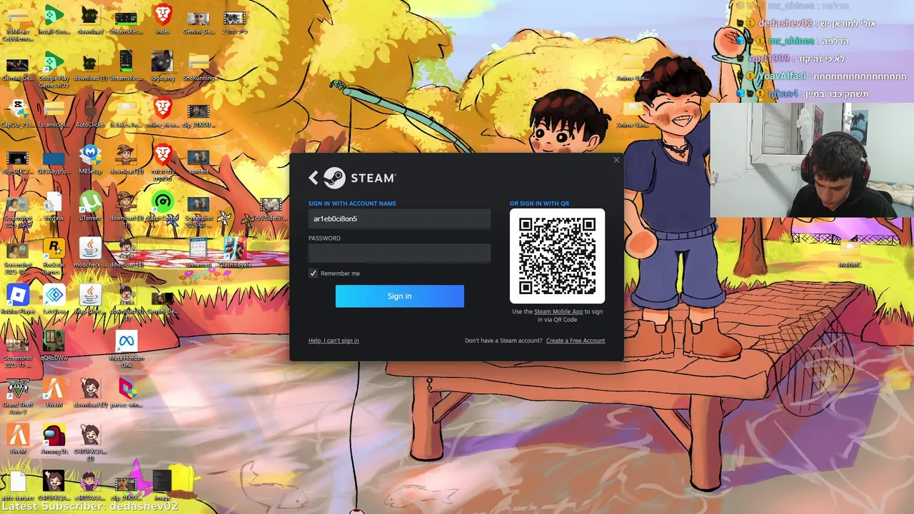Select the µTorrent shortcut
The image size is (914, 514).
[x=90, y=206]
